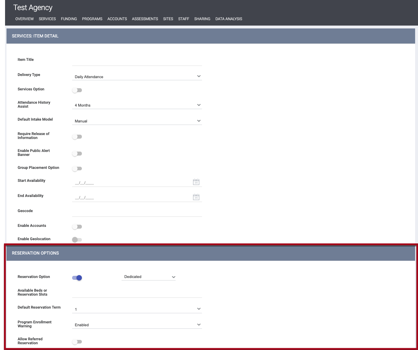Open the Delivery Type dropdown

click(137, 76)
